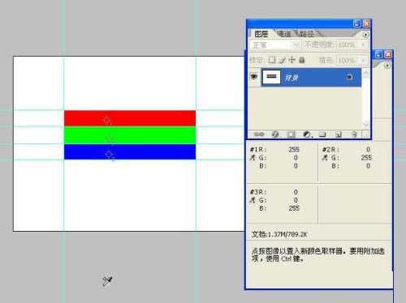Open the layer style effects button
This screenshot has width=406, height=303.
pyautogui.click(x=275, y=134)
